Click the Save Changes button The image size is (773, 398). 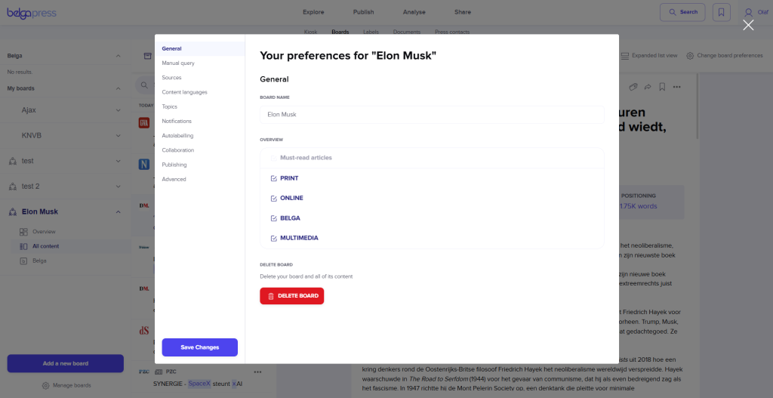click(200, 347)
